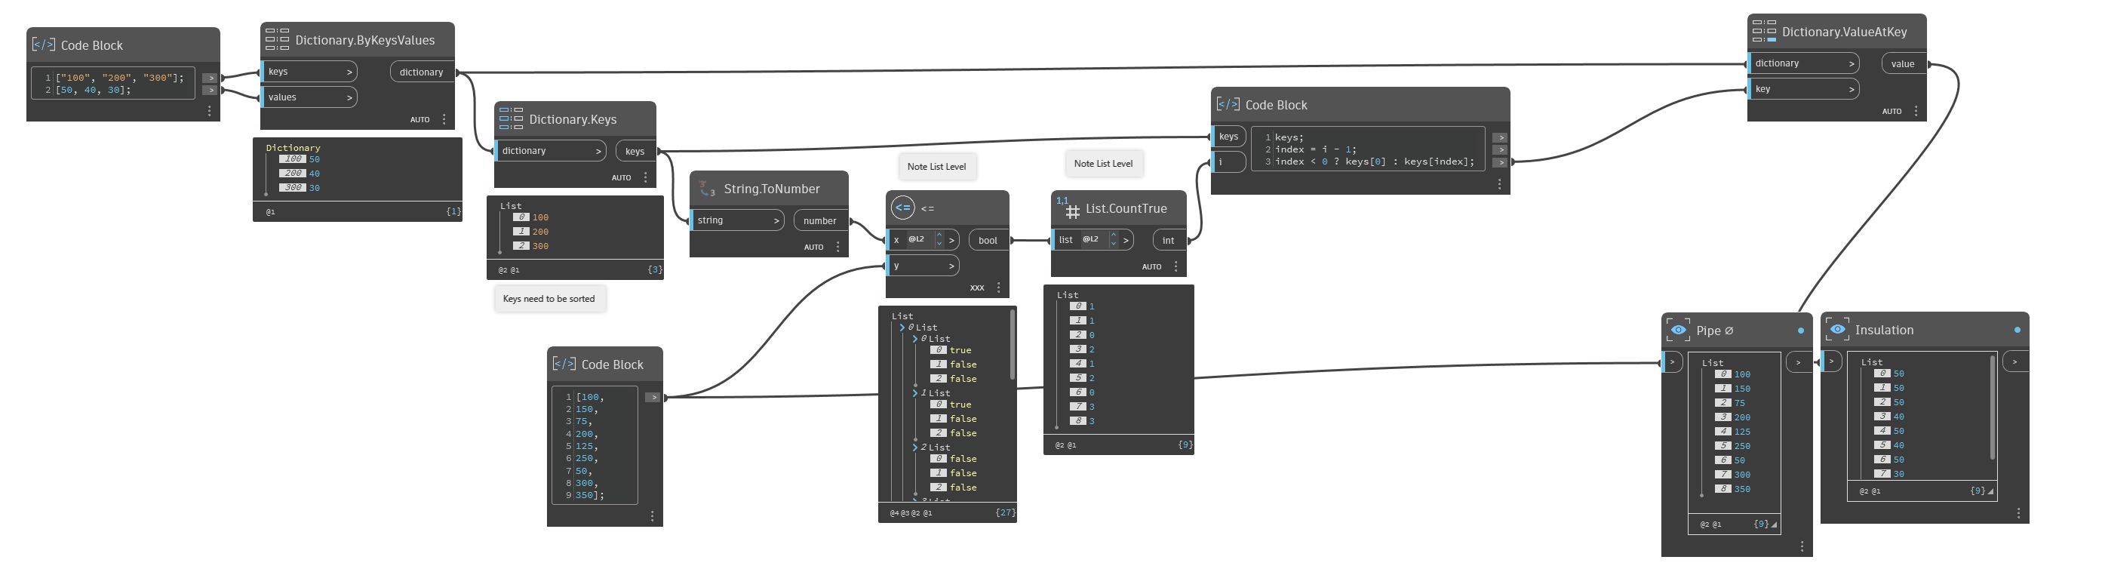The height and width of the screenshot is (569, 2102).
Task: Open the three-dot menu on List.CountTrue
Action: 1175,266
